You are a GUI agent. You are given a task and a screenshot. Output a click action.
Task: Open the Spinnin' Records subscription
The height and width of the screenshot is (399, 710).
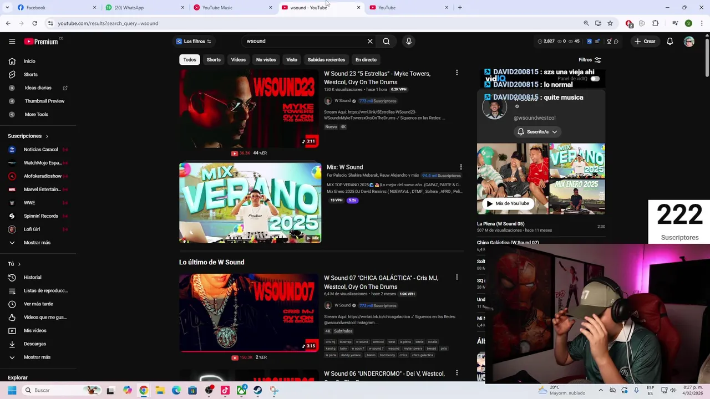38,216
